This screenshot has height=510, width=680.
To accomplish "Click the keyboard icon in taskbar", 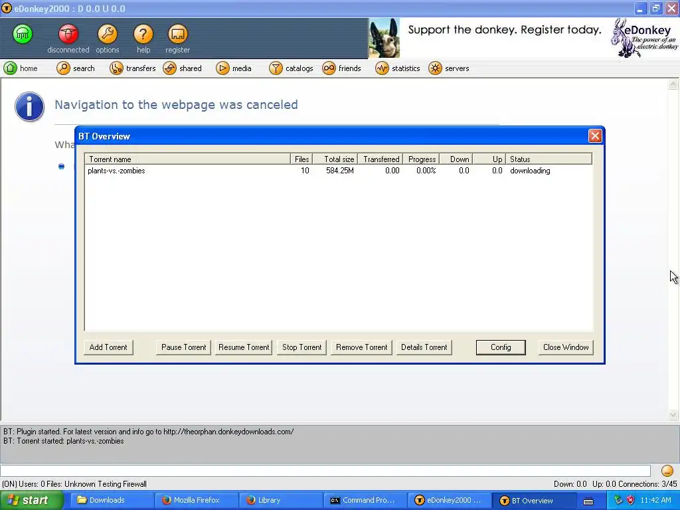I will [x=588, y=501].
